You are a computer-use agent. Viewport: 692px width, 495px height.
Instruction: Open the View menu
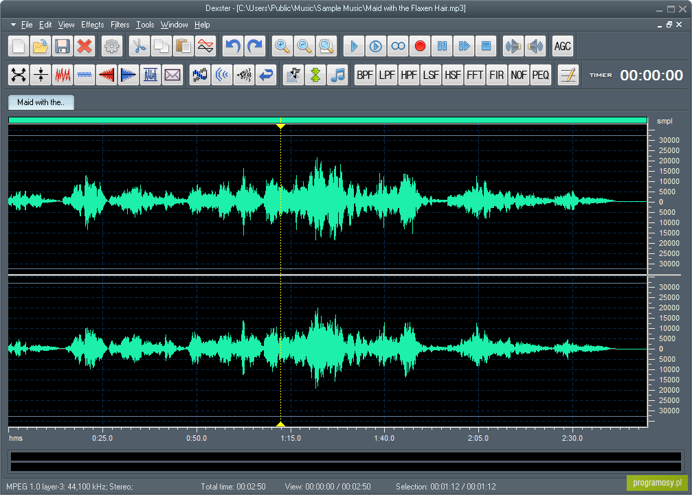[66, 25]
